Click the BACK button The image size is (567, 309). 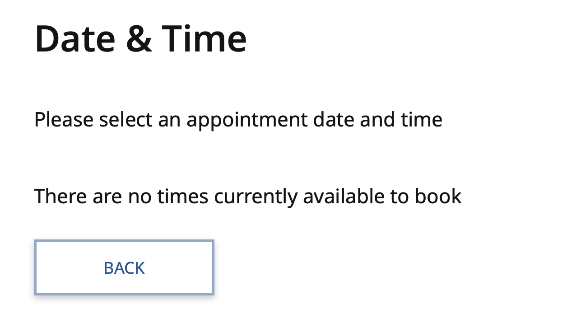pos(124,268)
